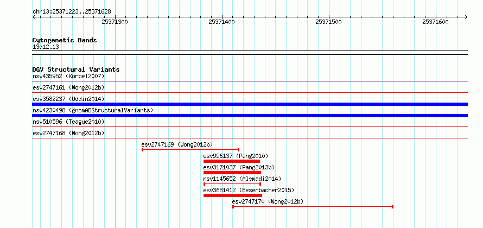Open variant esv2747168 (Wong2012b)
483x228 pixels.
point(68,133)
